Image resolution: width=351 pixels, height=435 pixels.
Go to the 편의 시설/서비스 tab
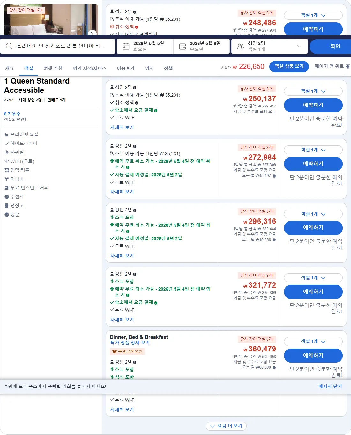[x=90, y=68]
